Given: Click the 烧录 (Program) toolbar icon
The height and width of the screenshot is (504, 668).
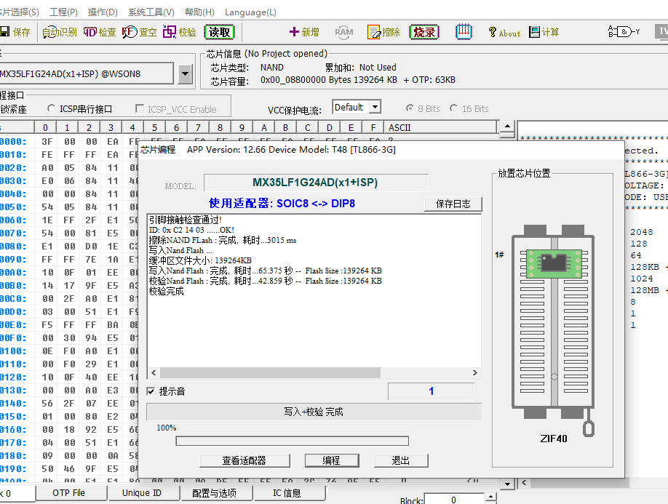Looking at the screenshot, I should 424,32.
